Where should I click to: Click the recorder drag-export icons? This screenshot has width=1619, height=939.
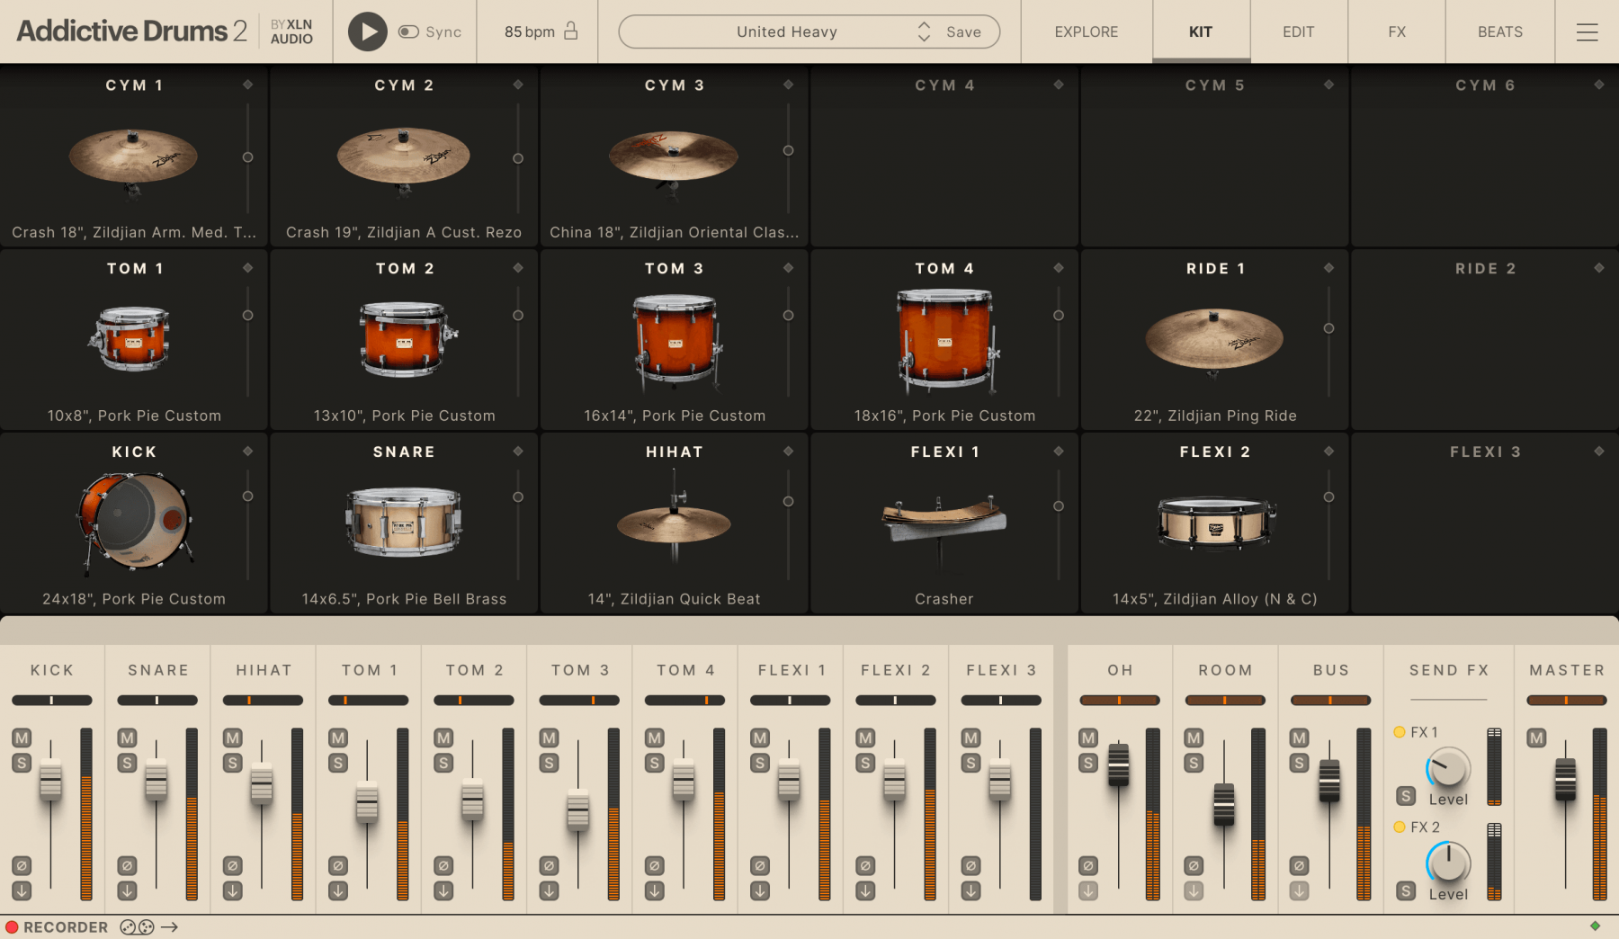point(149,926)
